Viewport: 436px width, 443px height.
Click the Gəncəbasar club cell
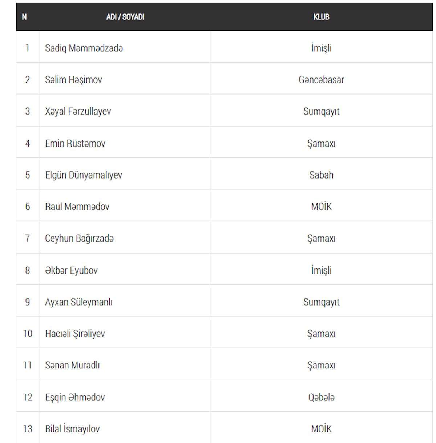[321, 80]
